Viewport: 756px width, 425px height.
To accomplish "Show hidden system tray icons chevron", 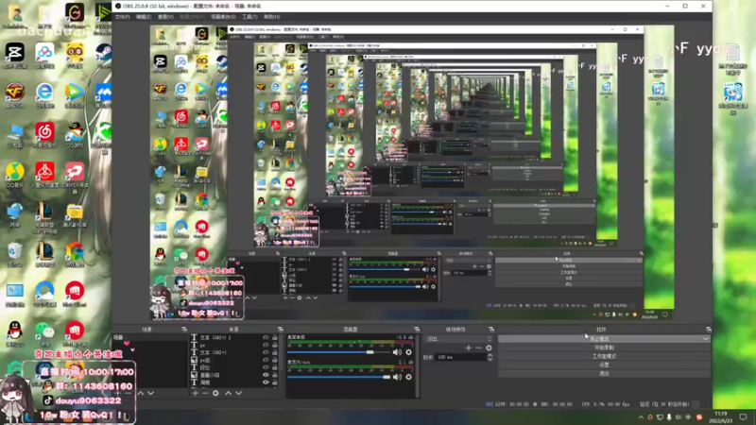I will click(x=641, y=417).
